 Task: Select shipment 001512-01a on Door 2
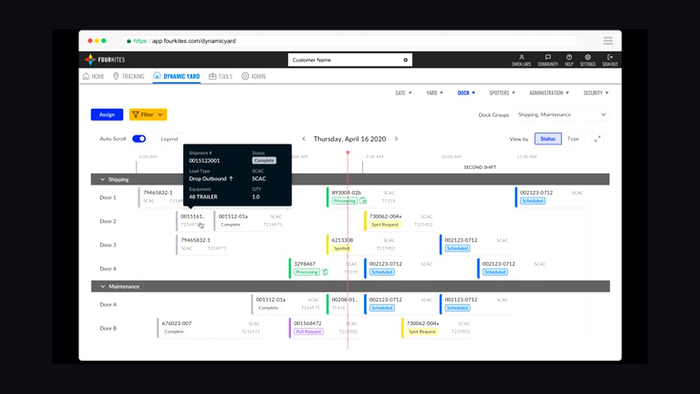250,221
